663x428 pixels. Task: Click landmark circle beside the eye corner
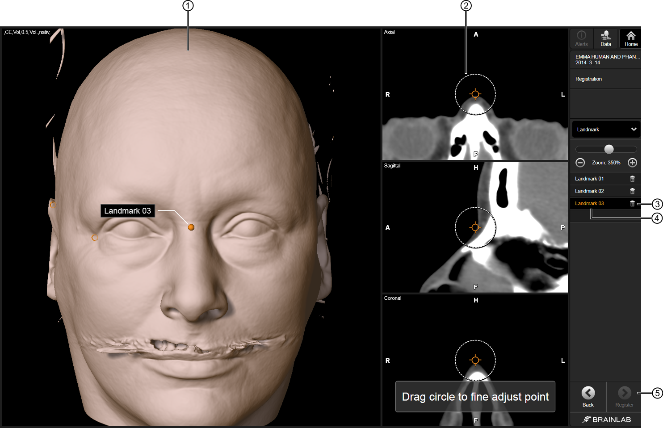pos(95,238)
